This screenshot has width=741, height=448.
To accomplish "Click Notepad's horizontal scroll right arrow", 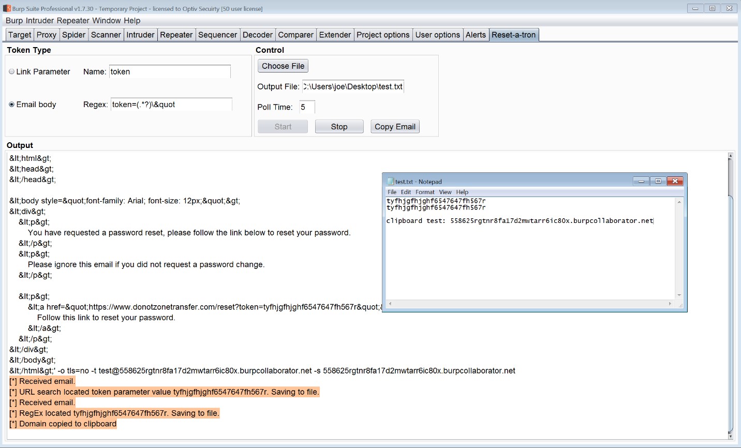I will [670, 304].
